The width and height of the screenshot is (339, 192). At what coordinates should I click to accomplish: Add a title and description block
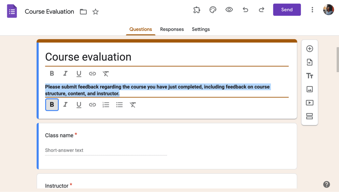click(x=309, y=76)
